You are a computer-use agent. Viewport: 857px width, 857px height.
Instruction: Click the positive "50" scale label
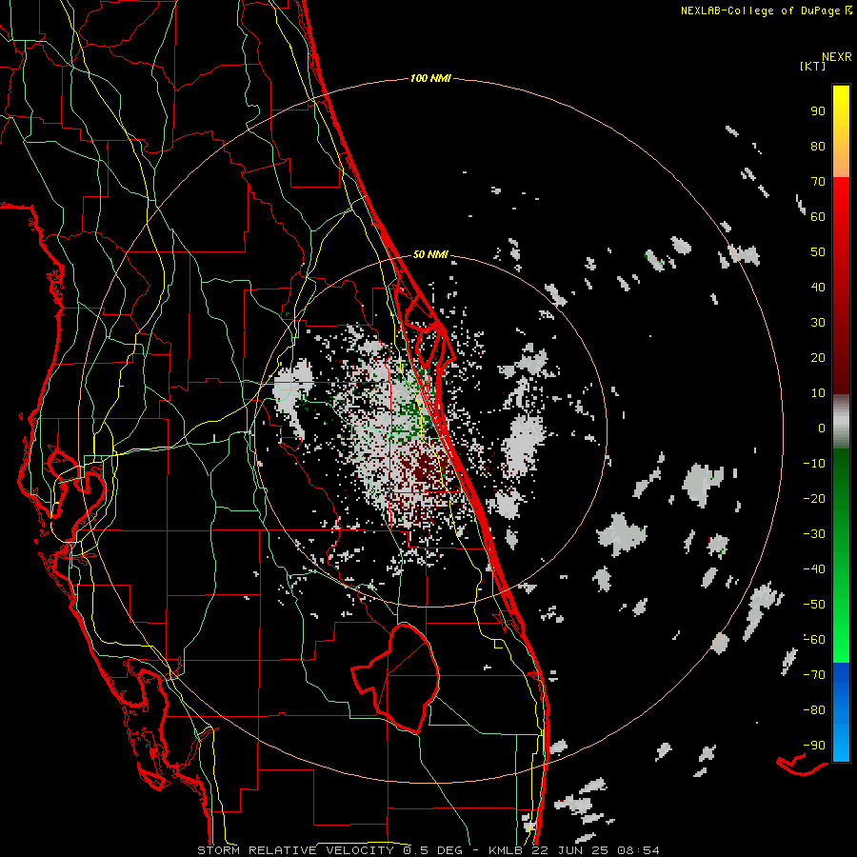click(818, 252)
